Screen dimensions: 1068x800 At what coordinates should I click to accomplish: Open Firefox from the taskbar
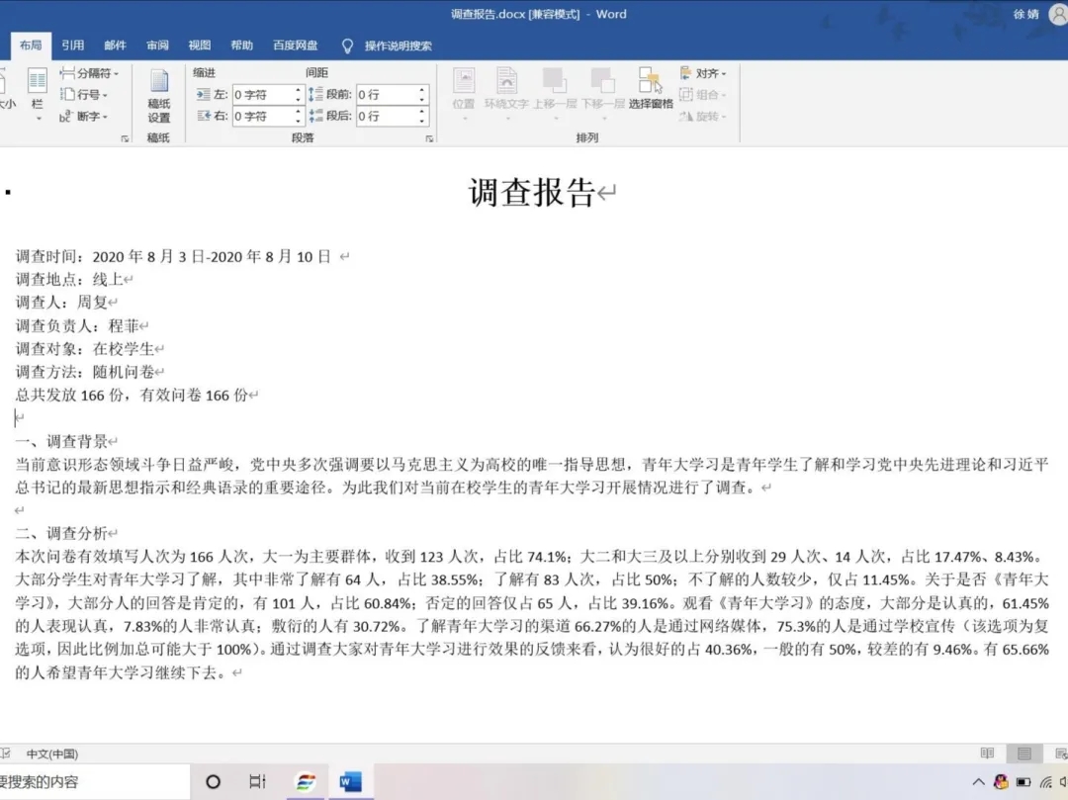coord(306,779)
